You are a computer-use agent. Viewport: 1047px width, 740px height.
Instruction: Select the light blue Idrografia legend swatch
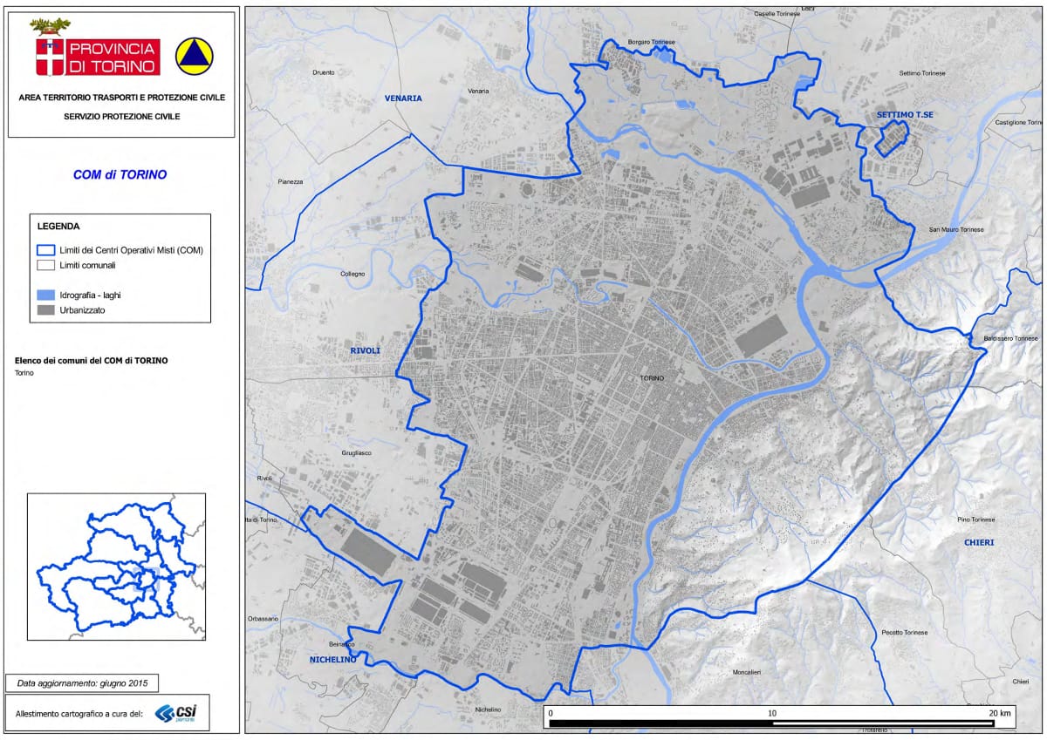[x=46, y=295]
